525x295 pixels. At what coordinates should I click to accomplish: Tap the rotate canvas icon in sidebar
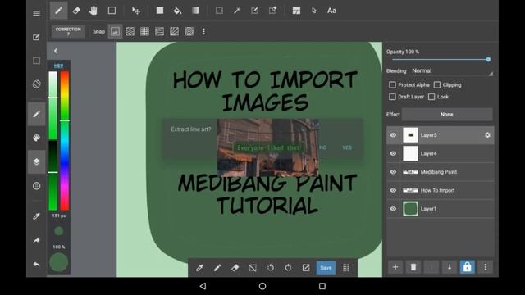point(36,84)
